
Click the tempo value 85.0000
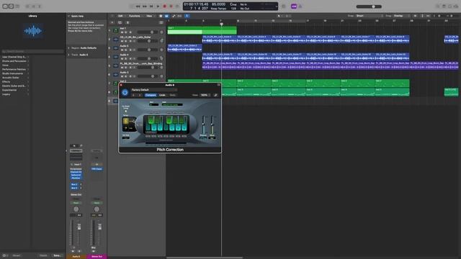(218, 4)
